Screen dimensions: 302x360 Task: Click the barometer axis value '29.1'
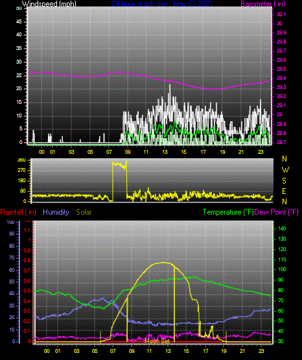click(x=281, y=105)
